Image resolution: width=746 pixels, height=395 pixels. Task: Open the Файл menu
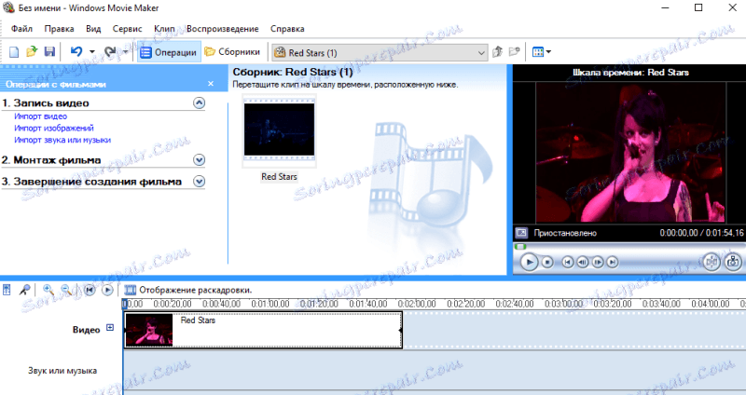click(21, 29)
